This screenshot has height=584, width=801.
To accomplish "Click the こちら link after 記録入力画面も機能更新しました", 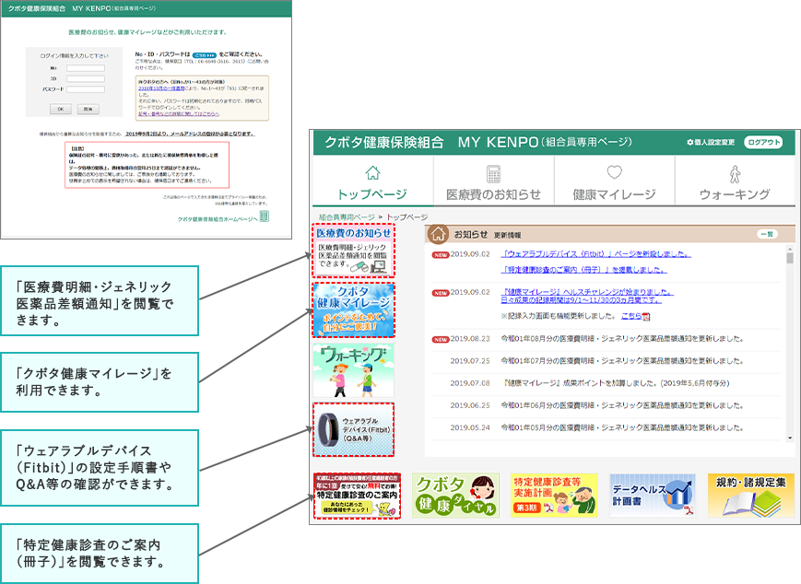I will 631,316.
